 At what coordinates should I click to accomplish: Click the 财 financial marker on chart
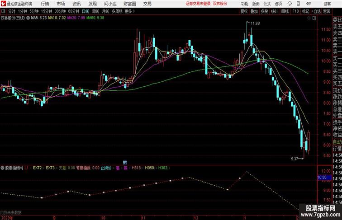pyautogui.click(x=125, y=162)
